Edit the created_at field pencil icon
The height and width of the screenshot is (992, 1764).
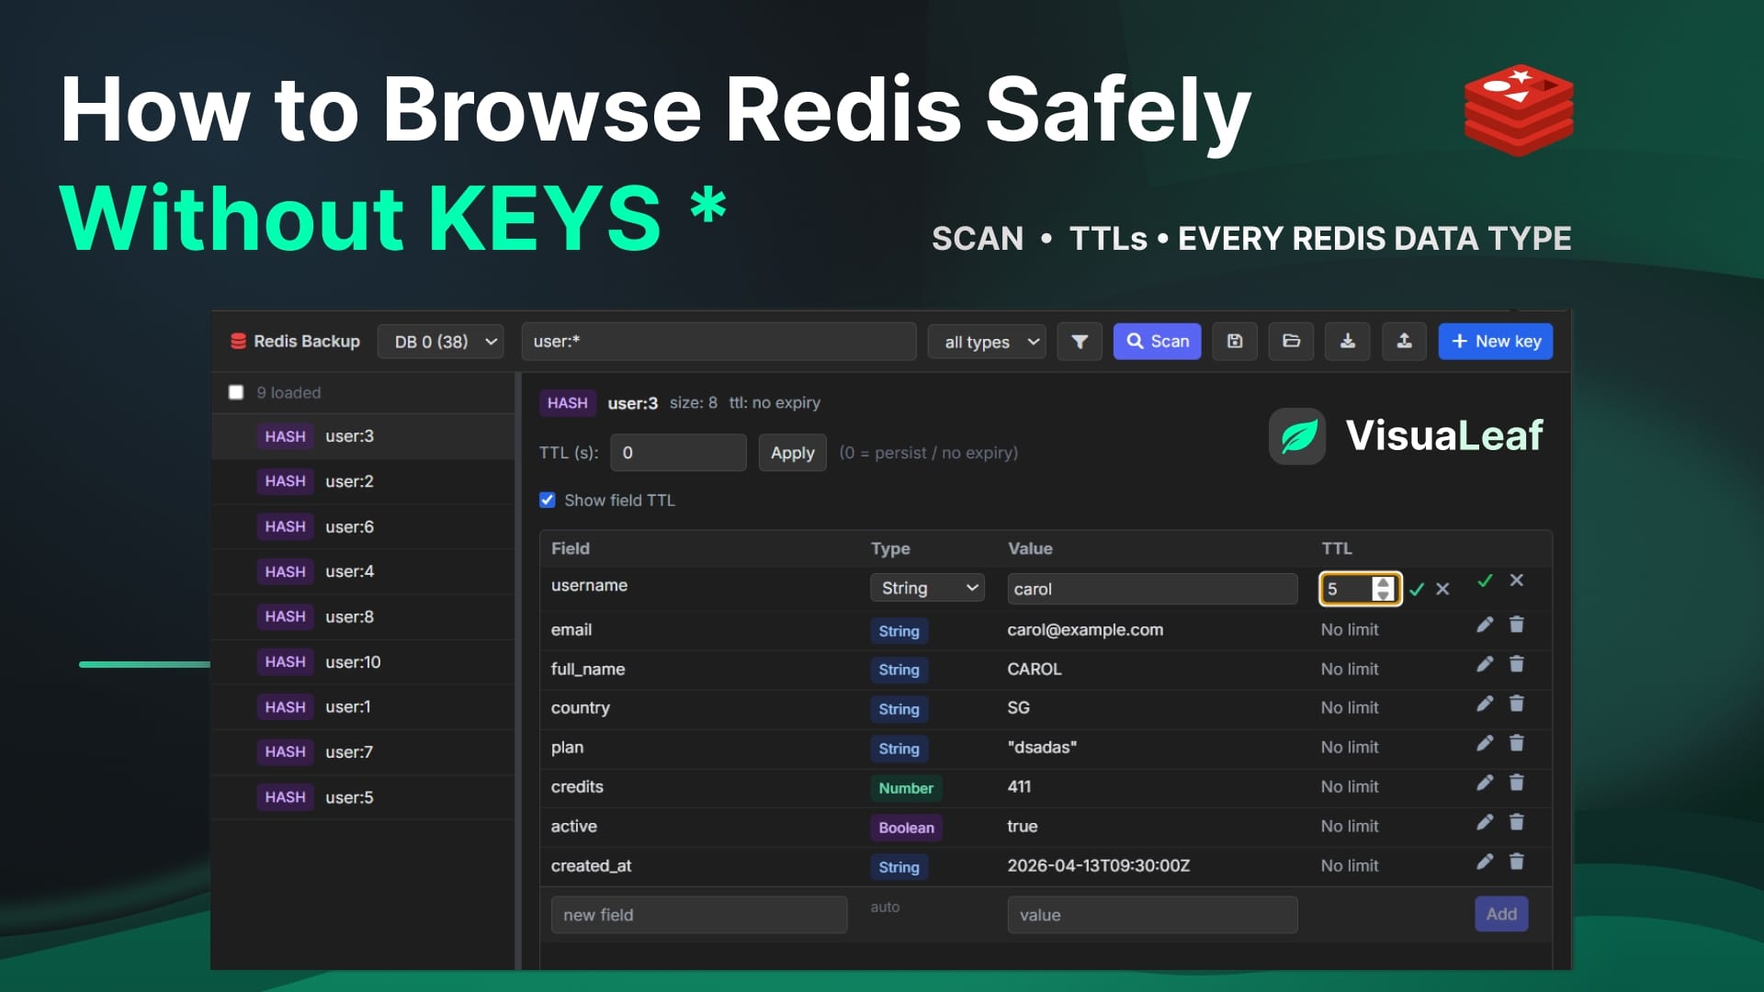tap(1485, 862)
